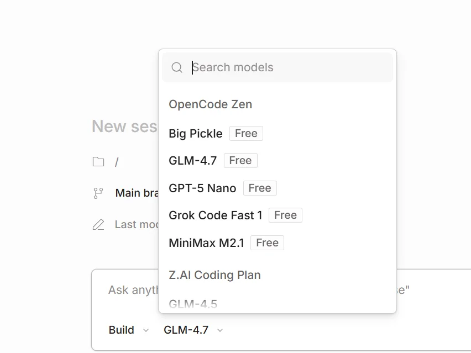Viewport: 471px width, 353px height.
Task: Select the MiniMax M2.1 model
Action: (x=206, y=243)
